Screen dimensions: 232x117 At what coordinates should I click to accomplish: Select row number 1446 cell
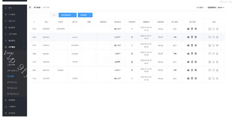click(34, 70)
